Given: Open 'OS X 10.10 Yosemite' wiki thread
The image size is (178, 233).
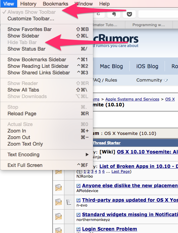Looking at the screenshot, I should (x=147, y=152).
